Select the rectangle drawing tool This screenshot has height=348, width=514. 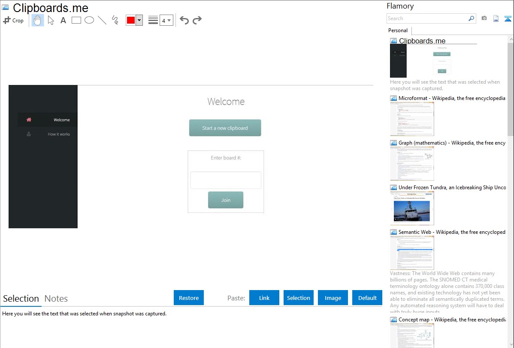76,20
